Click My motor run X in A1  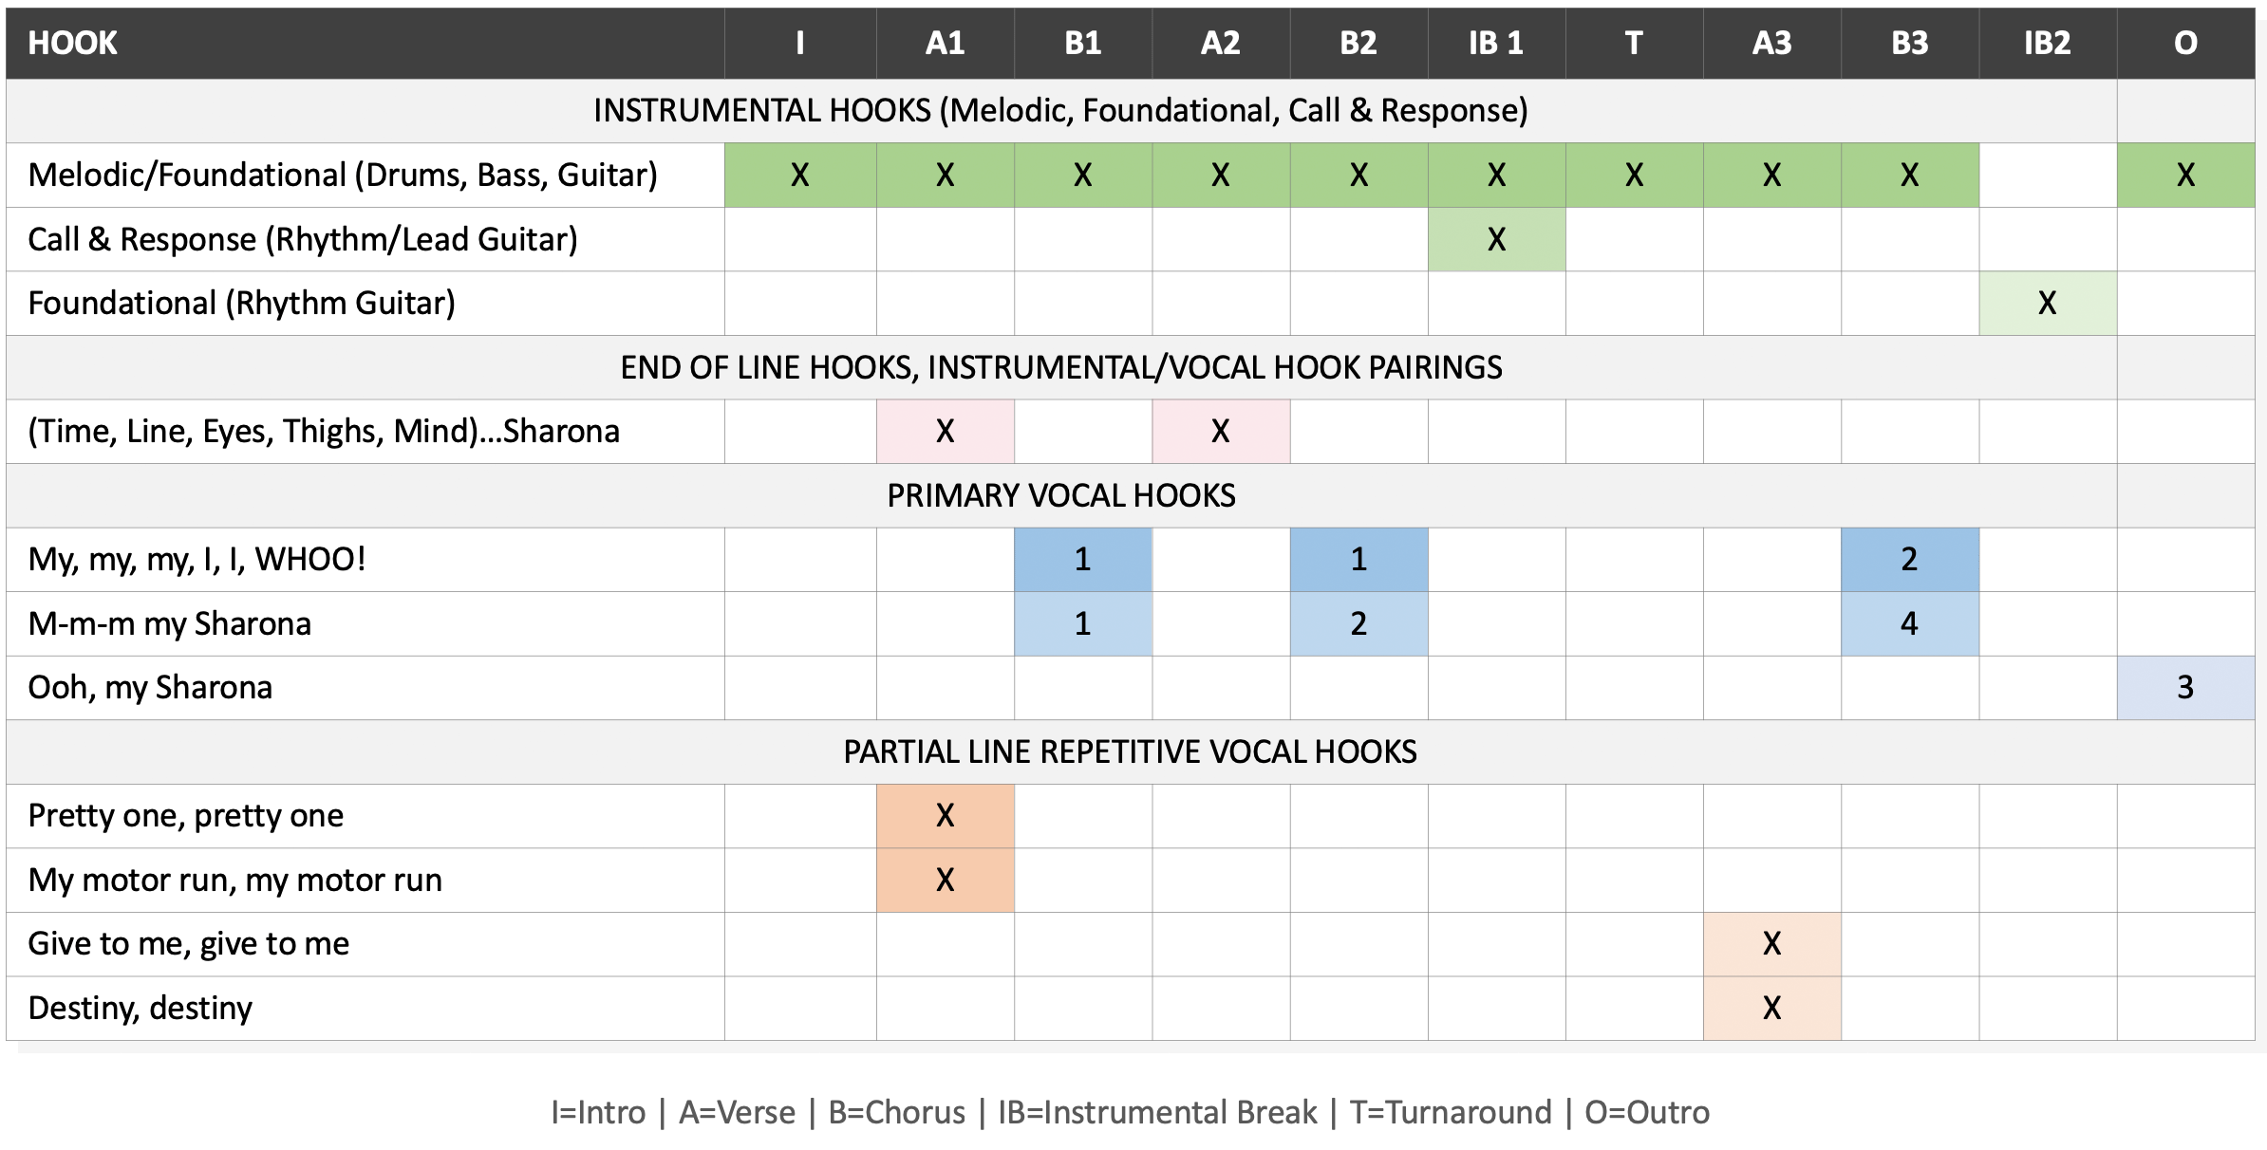point(945,881)
